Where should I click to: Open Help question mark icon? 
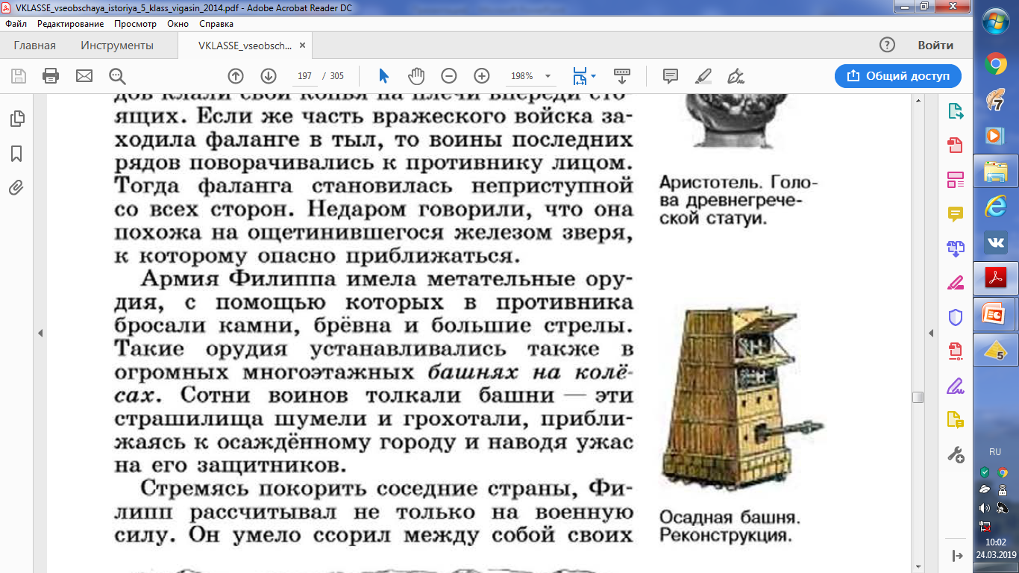tap(887, 45)
